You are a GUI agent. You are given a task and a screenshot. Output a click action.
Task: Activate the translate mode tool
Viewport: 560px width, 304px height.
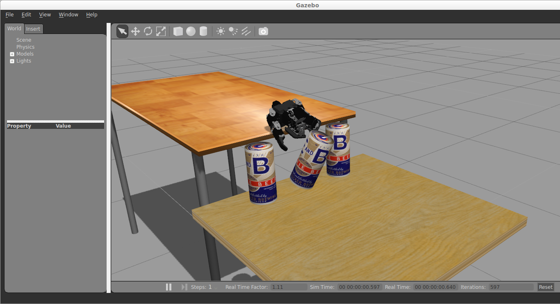(x=135, y=32)
